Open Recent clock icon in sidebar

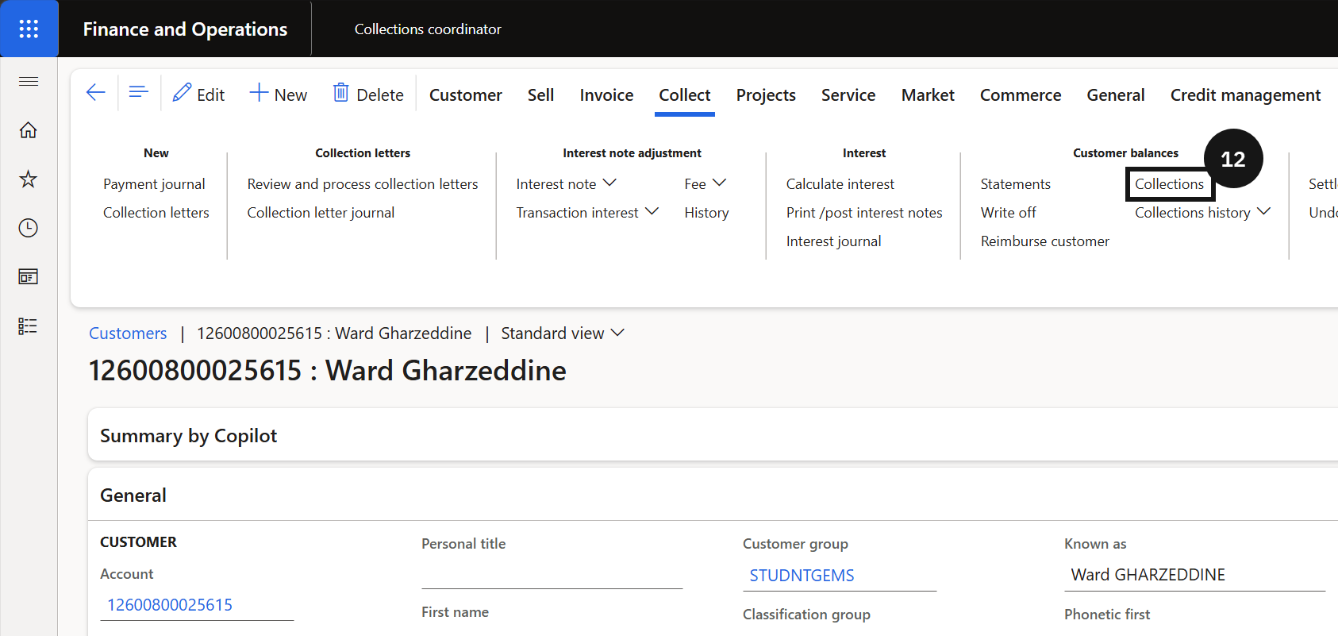pos(29,228)
